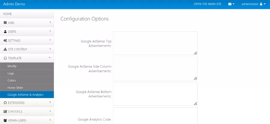Select the Modify template submenu item
The image size is (270, 124).
point(12,66)
